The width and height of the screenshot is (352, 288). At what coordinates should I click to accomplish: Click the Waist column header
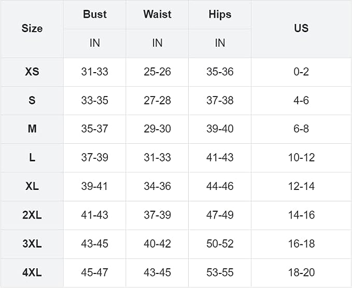tap(157, 14)
